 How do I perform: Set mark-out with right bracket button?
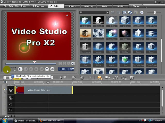pyautogui.click(x=64, y=63)
